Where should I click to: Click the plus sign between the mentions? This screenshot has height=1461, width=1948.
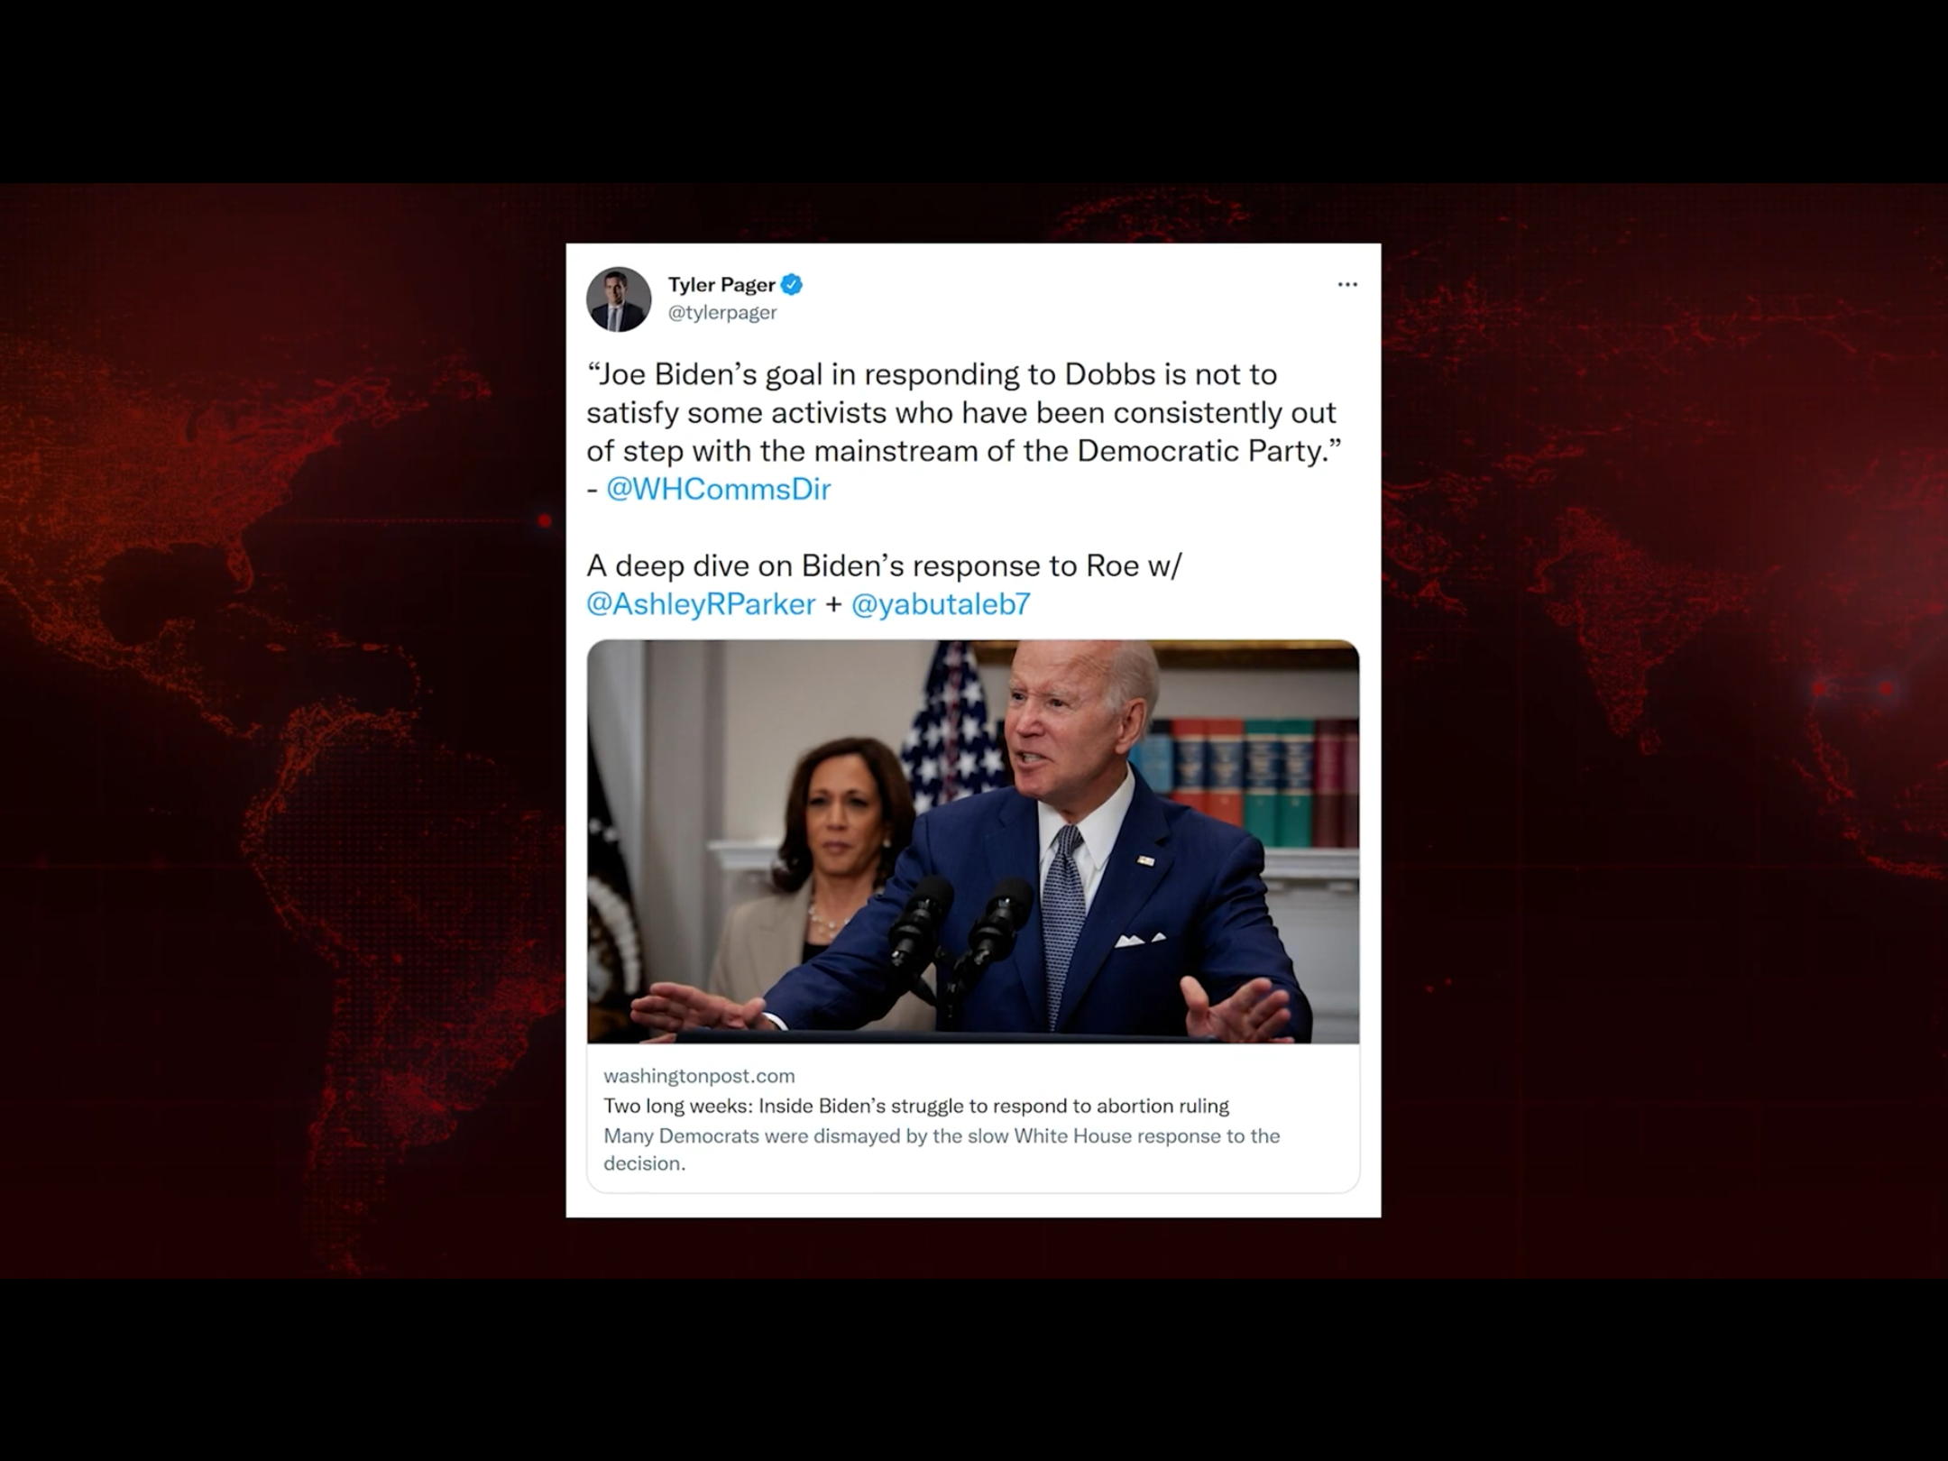834,604
